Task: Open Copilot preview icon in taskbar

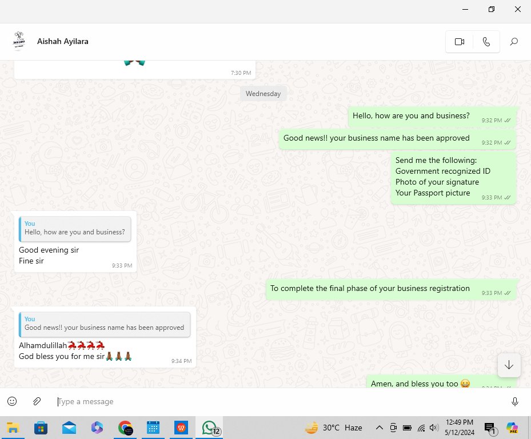Action: 512,428
